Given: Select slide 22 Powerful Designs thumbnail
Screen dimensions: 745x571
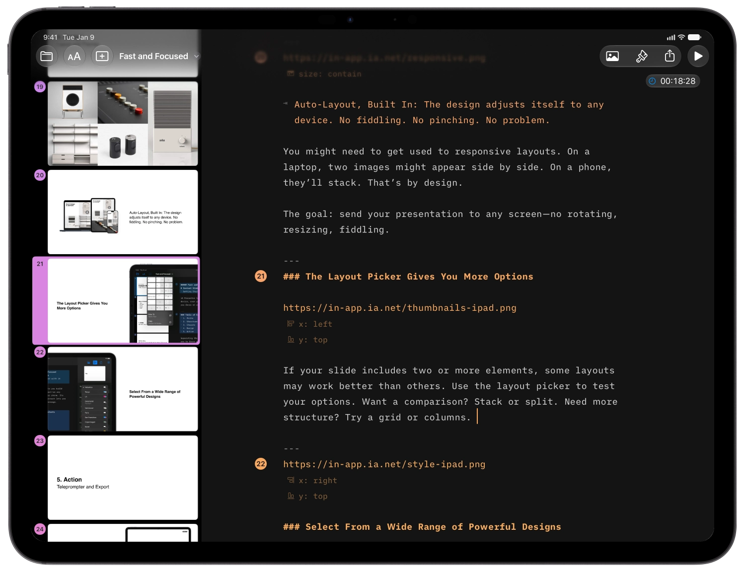Looking at the screenshot, I should point(123,389).
